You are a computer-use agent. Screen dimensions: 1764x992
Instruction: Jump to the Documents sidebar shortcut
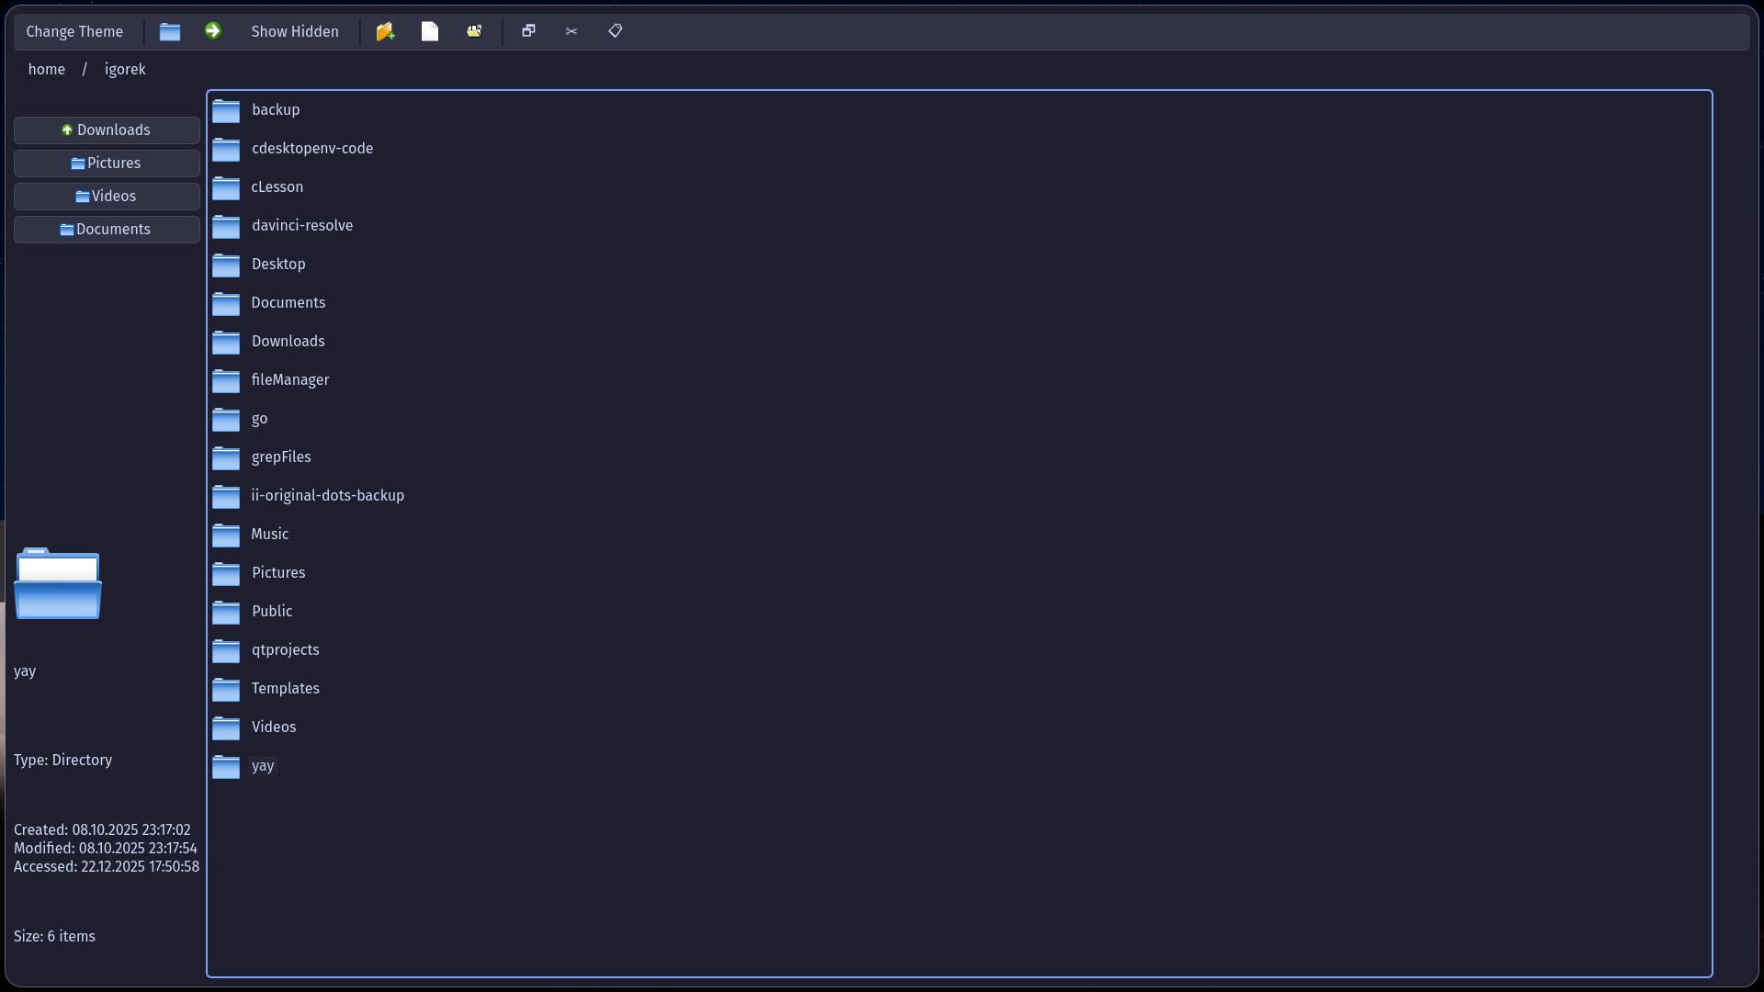107,229
